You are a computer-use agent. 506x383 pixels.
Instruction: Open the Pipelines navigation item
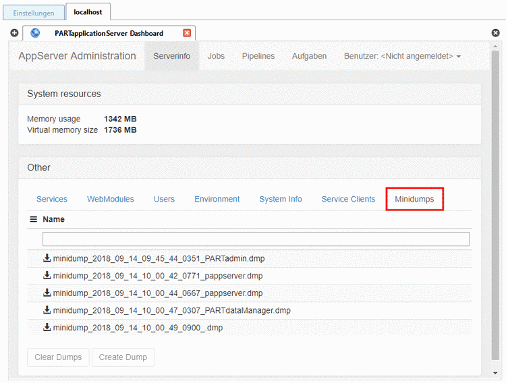258,56
